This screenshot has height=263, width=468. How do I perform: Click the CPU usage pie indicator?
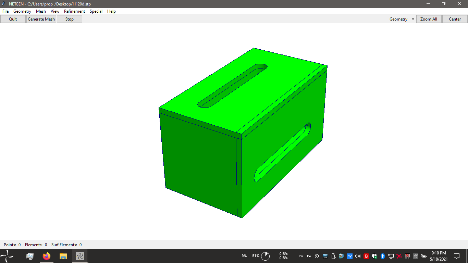[266, 256]
